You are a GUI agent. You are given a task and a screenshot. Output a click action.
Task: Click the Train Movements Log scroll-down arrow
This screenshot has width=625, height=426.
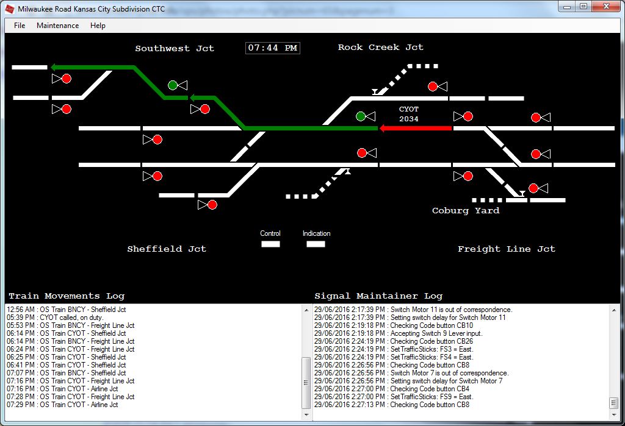pyautogui.click(x=306, y=414)
